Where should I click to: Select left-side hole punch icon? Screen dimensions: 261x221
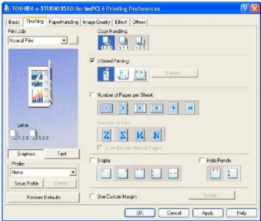232,173
